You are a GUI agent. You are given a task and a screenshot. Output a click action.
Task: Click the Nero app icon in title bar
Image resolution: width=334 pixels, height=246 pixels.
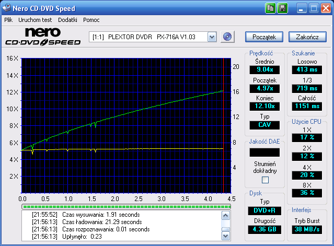click(x=6, y=8)
